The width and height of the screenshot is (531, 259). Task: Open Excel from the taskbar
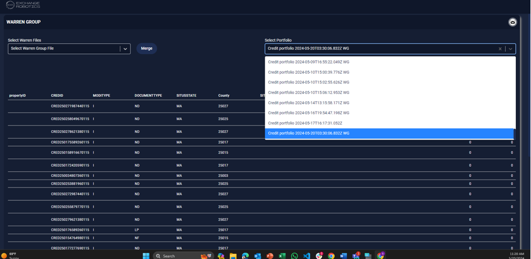[282, 256]
